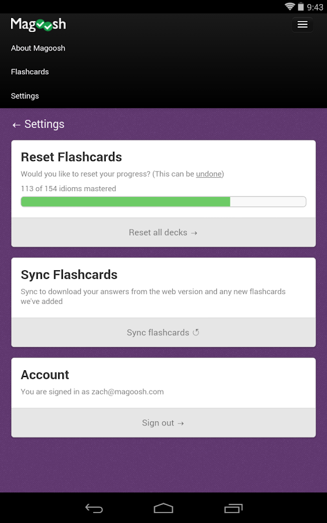Tap the idioms mastered progress bar
This screenshot has width=327, height=523.
click(x=163, y=202)
